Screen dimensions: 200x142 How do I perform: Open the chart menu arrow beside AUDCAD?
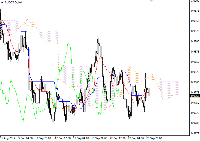coord(2,3)
